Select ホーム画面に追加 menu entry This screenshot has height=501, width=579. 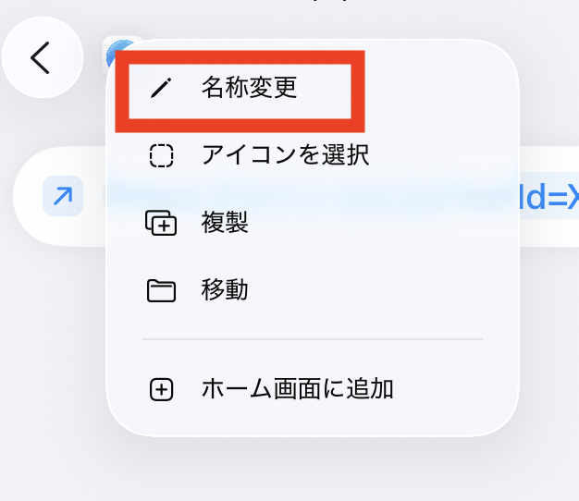297,389
